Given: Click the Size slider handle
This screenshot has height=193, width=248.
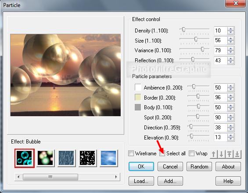Looking at the screenshot, I should (196, 39).
